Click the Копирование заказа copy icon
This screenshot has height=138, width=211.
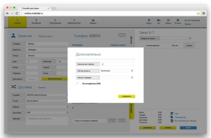tap(172, 121)
